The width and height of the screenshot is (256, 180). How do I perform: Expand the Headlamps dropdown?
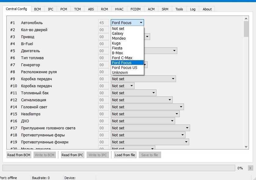tap(145, 114)
